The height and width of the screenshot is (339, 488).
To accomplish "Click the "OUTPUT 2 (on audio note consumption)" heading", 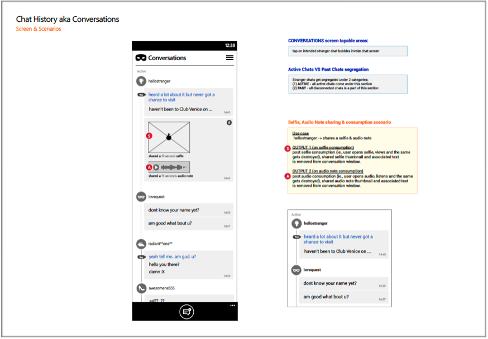I will (x=327, y=171).
